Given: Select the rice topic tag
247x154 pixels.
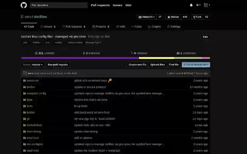Looking at the screenshot, I should (47, 43).
